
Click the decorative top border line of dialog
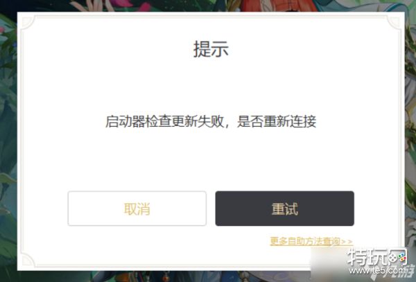click(x=211, y=16)
